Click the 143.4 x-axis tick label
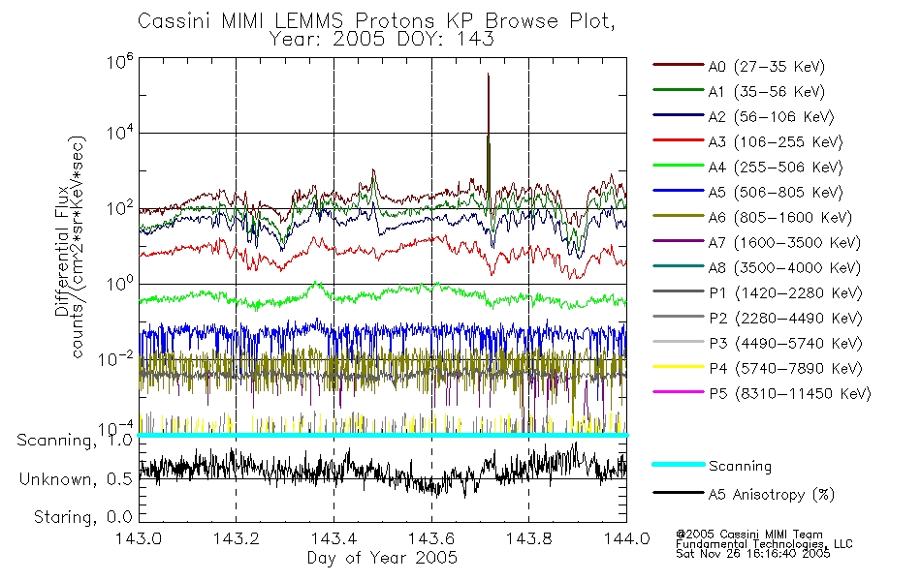Screen dimensions: 921x581 click(333, 538)
